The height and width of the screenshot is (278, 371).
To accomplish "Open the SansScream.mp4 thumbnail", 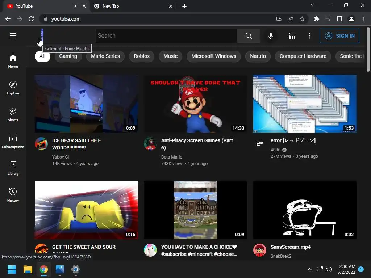I will (305, 210).
